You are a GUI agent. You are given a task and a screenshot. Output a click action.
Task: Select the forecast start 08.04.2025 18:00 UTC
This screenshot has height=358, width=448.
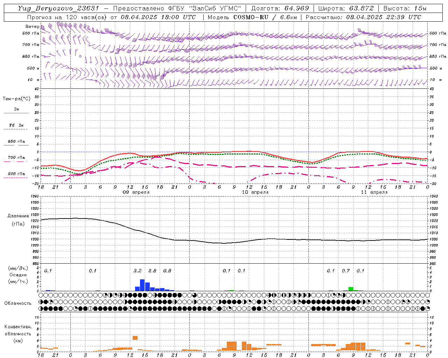point(158,17)
